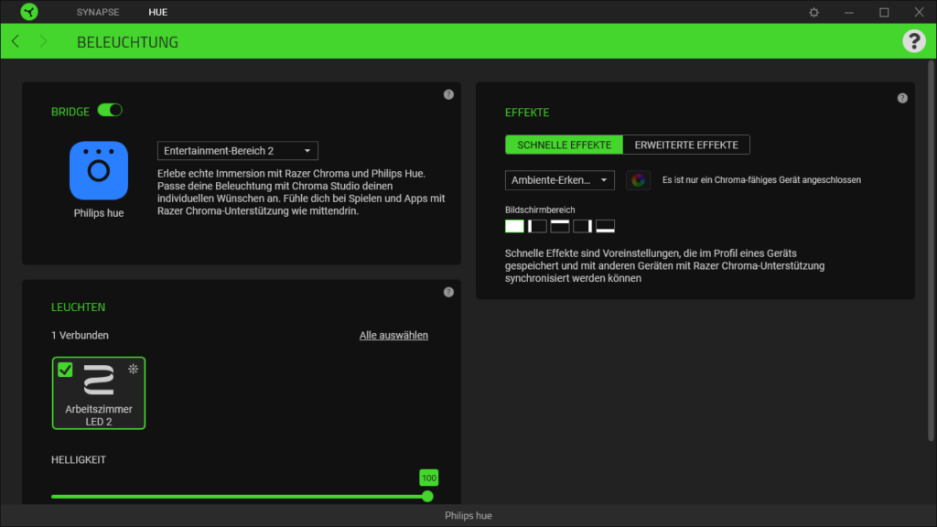937x527 pixels.
Task: Click the Chroma sync color wheel icon
Action: [x=638, y=180]
